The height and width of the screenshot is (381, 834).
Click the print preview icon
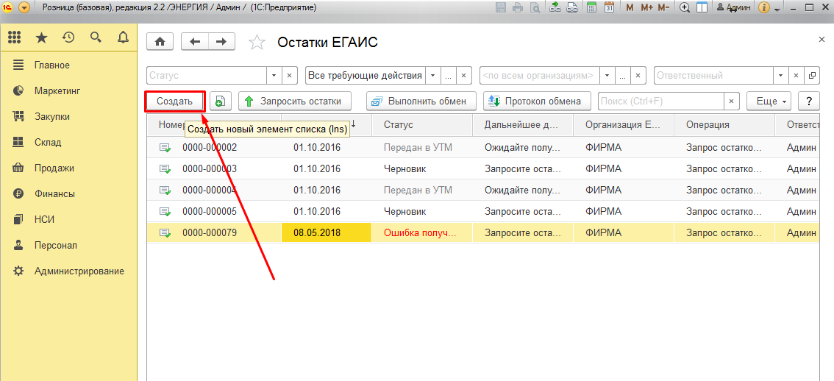535,7
